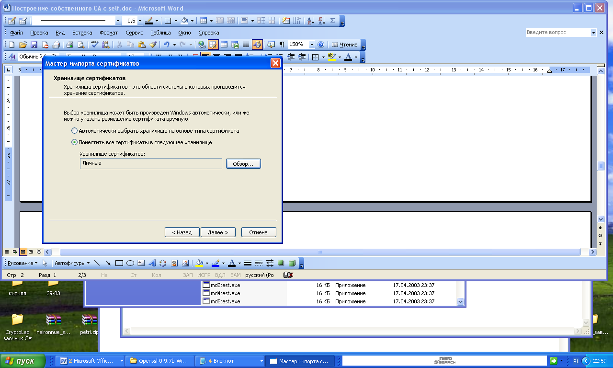Click the Insert Clip Art icon
This screenshot has height=368, width=613.
tap(174, 263)
